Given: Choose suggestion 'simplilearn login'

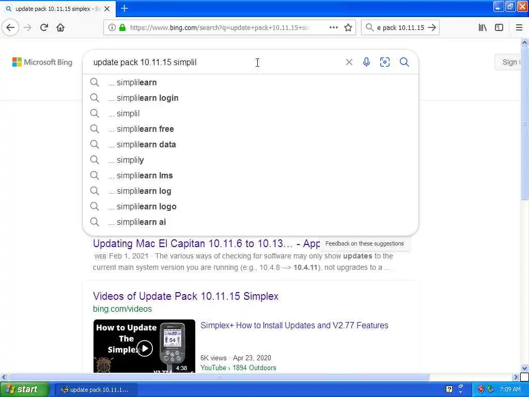Looking at the screenshot, I should tap(251, 98).
